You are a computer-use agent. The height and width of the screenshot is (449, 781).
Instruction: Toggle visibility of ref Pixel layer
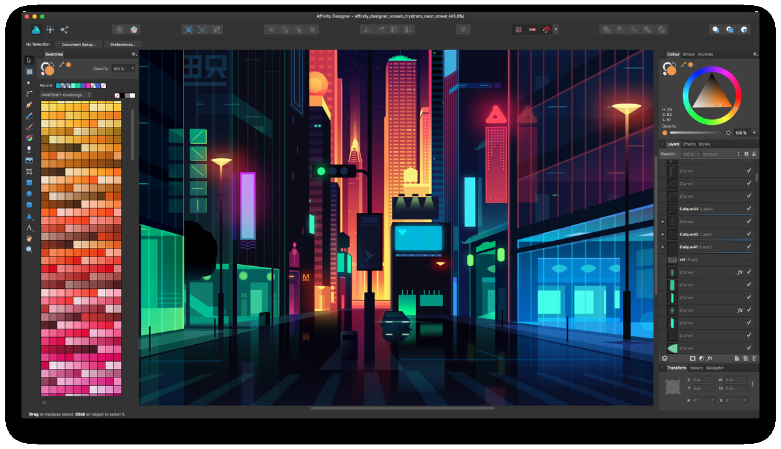(749, 260)
